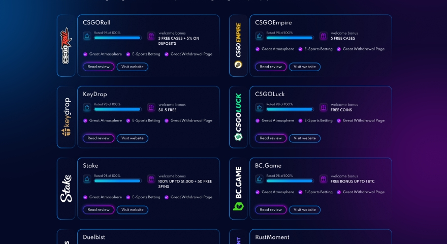Open the BC.Game Read review button
Viewport: 447px width, 244px height.
[271, 210]
